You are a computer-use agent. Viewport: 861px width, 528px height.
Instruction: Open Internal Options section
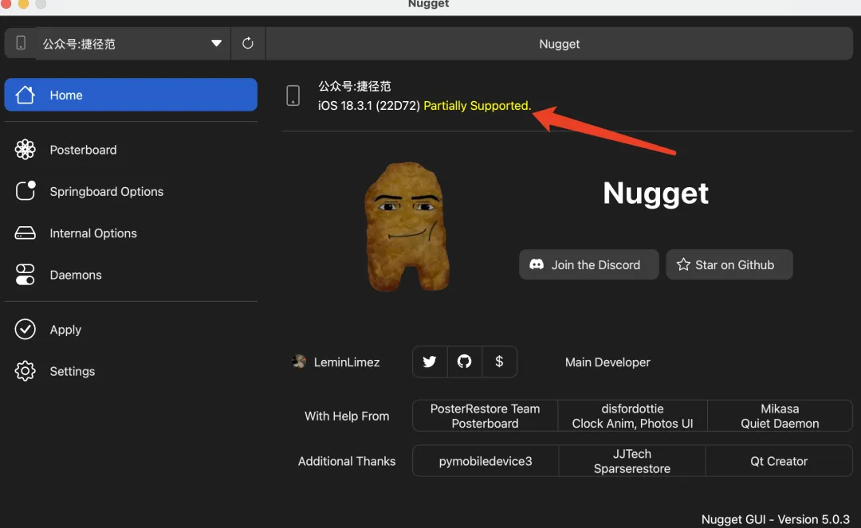click(x=131, y=233)
